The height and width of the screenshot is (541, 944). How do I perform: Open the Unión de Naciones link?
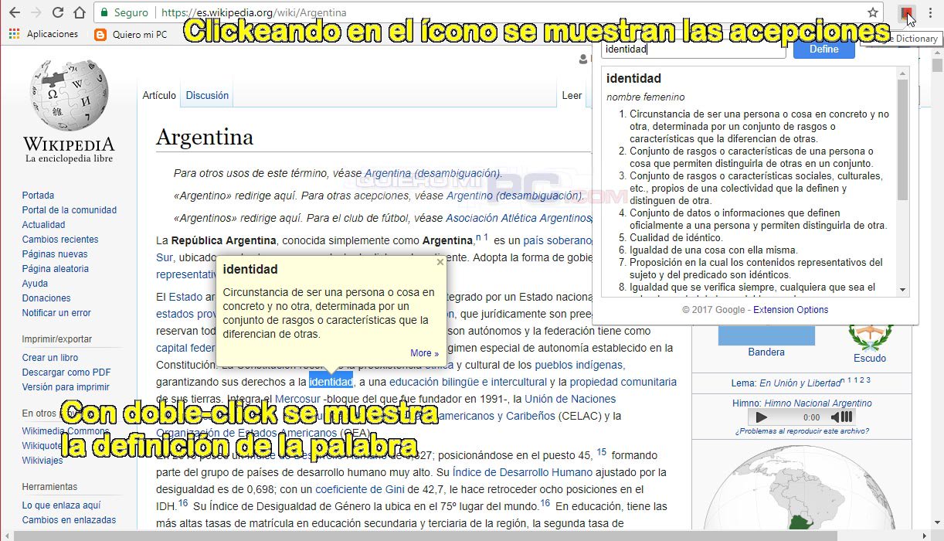[x=570, y=399]
